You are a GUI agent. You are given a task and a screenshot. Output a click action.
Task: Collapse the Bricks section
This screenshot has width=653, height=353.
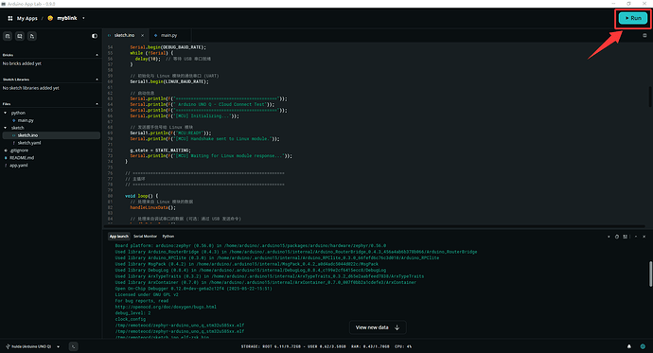pyautogui.click(x=97, y=55)
